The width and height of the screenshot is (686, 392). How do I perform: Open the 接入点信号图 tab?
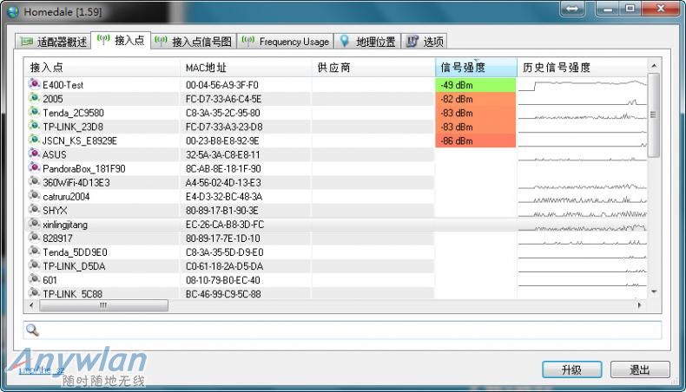194,42
